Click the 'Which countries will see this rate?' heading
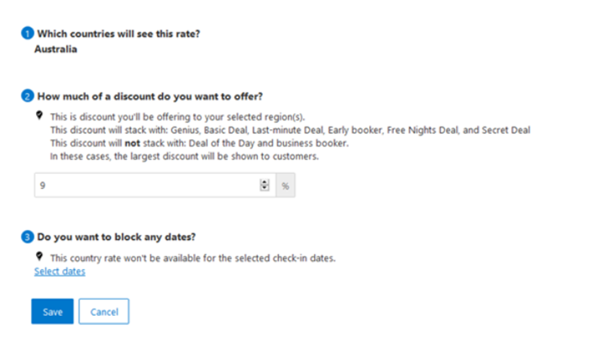Viewport: 613px width, 355px height. [118, 34]
